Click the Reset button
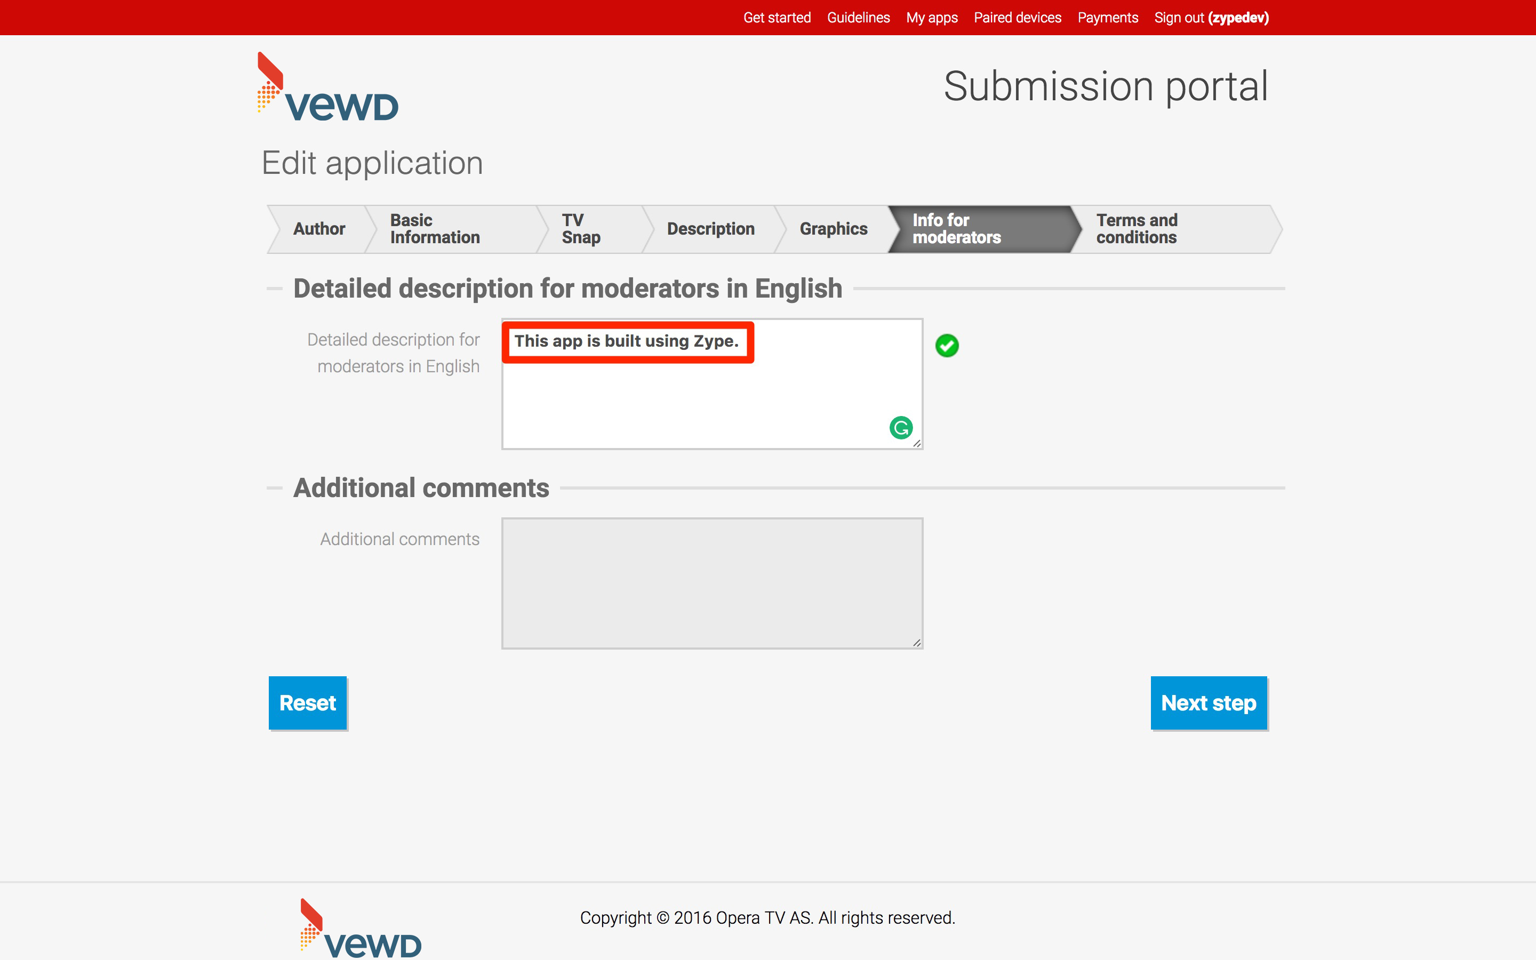This screenshot has width=1536, height=960. click(308, 703)
